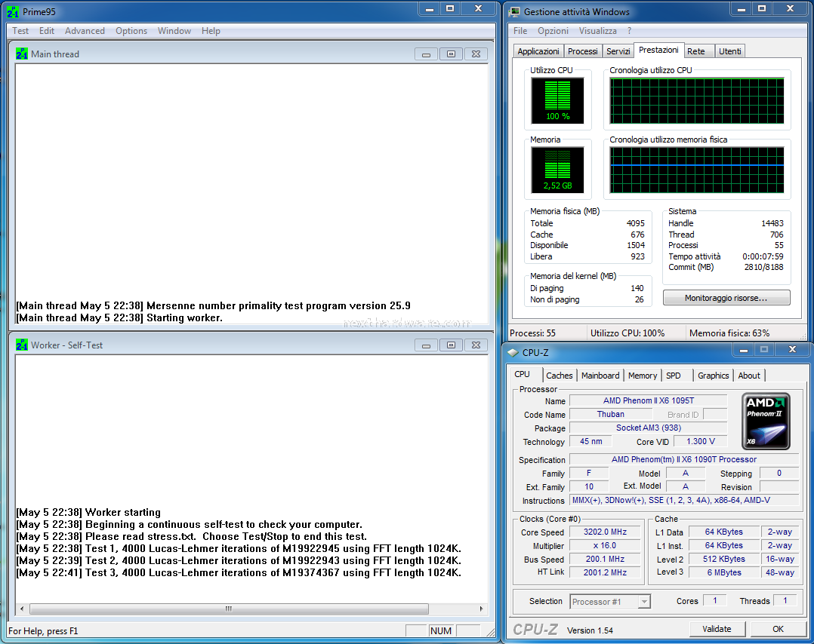
Task: Switch to the Utenti tab
Action: click(730, 51)
